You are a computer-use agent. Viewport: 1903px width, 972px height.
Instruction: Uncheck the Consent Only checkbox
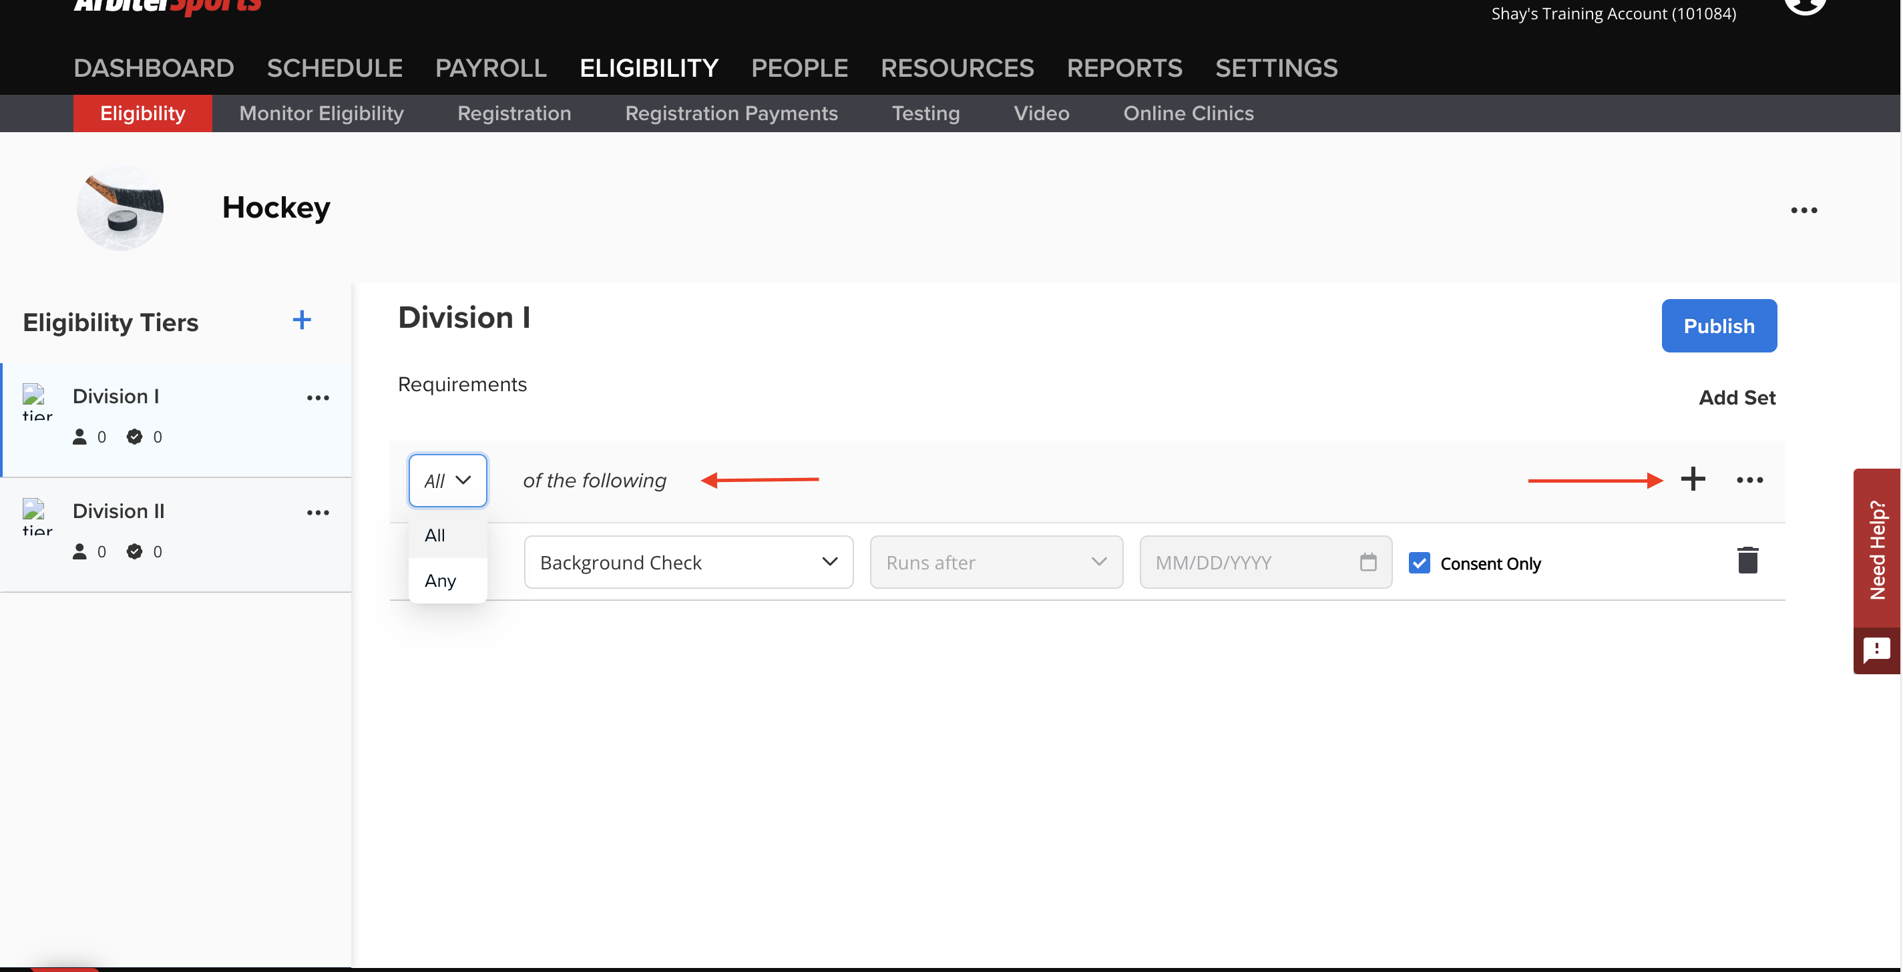click(x=1420, y=563)
